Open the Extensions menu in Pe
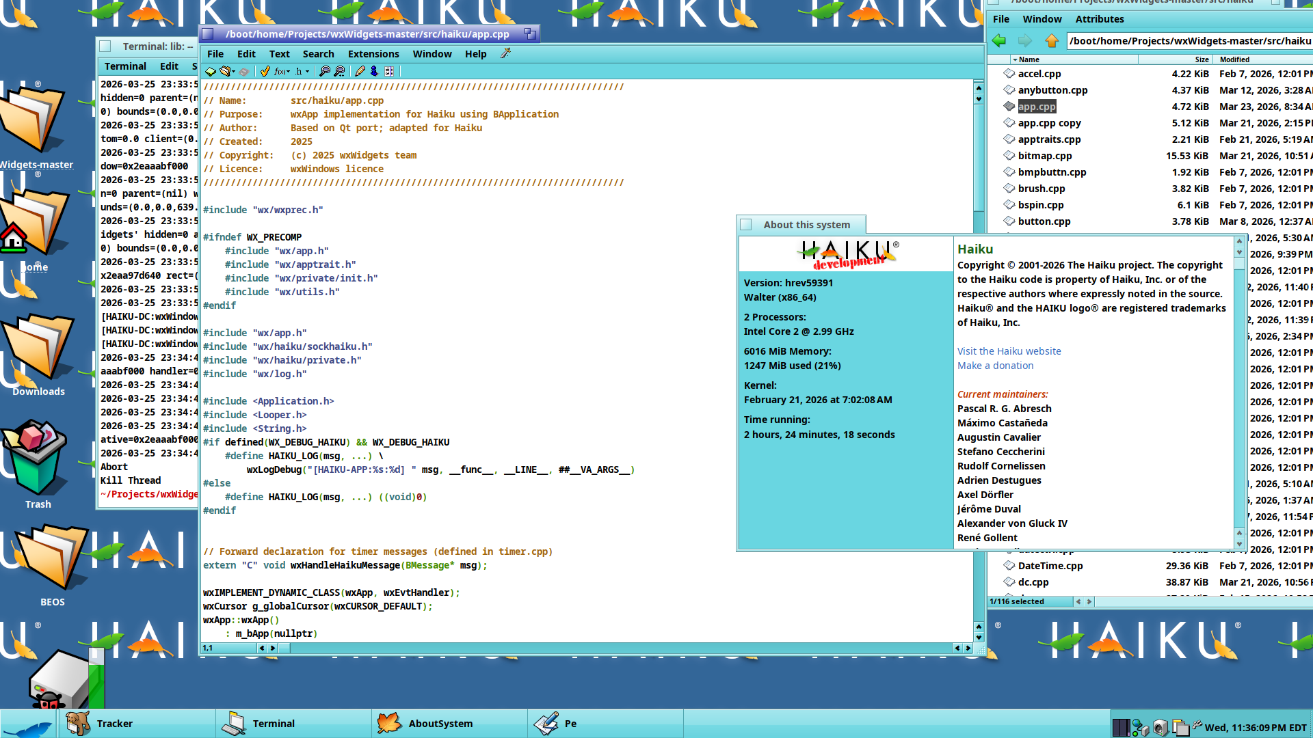 [x=373, y=54]
